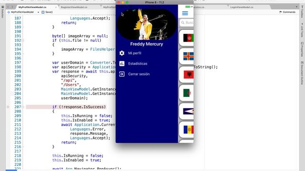Click the search field in the simulator

point(187,23)
